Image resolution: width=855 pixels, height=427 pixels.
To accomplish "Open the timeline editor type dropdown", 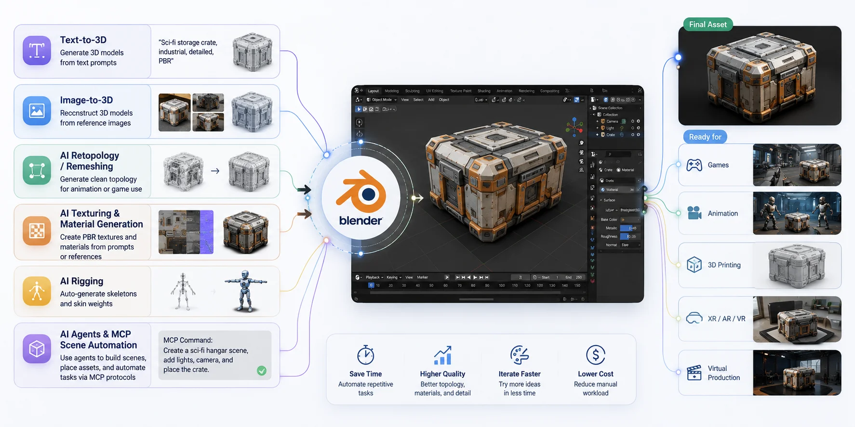I will click(359, 277).
